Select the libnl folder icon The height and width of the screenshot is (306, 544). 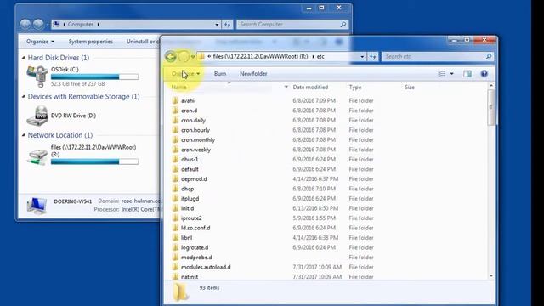176,238
